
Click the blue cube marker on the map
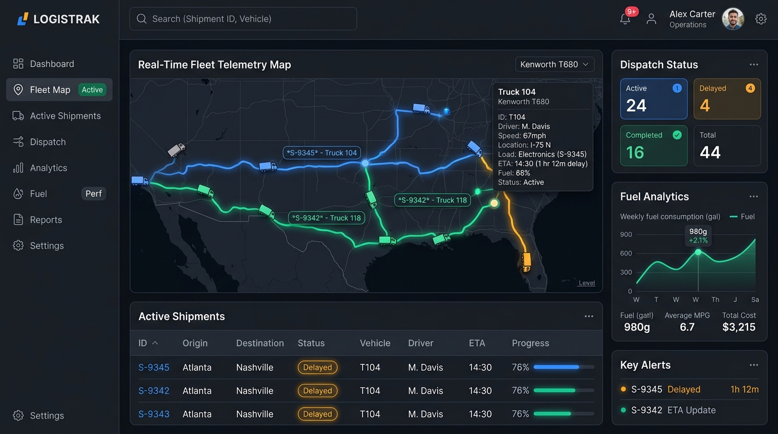[446, 111]
